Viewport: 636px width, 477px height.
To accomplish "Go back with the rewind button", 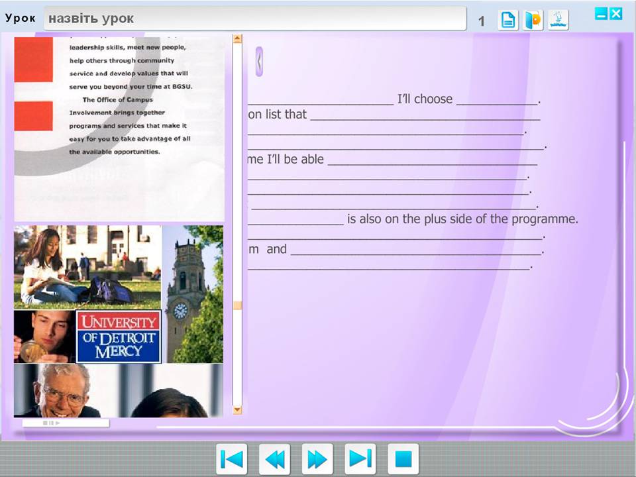I will pos(274,459).
